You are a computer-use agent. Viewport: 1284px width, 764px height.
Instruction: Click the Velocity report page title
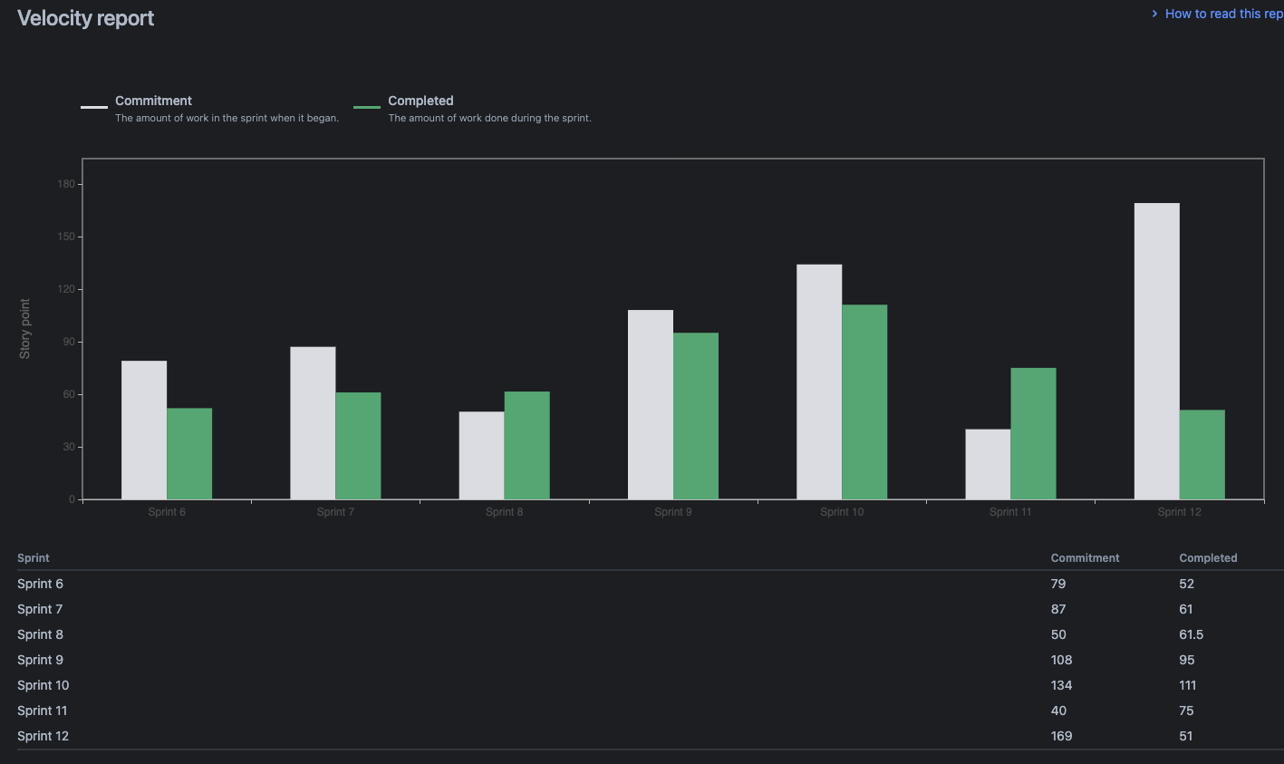point(86,18)
